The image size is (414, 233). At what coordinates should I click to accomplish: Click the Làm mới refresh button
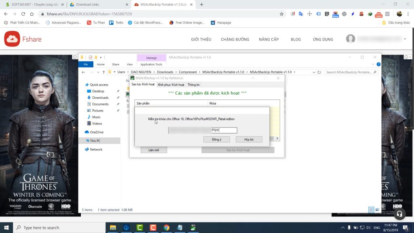coord(154,150)
